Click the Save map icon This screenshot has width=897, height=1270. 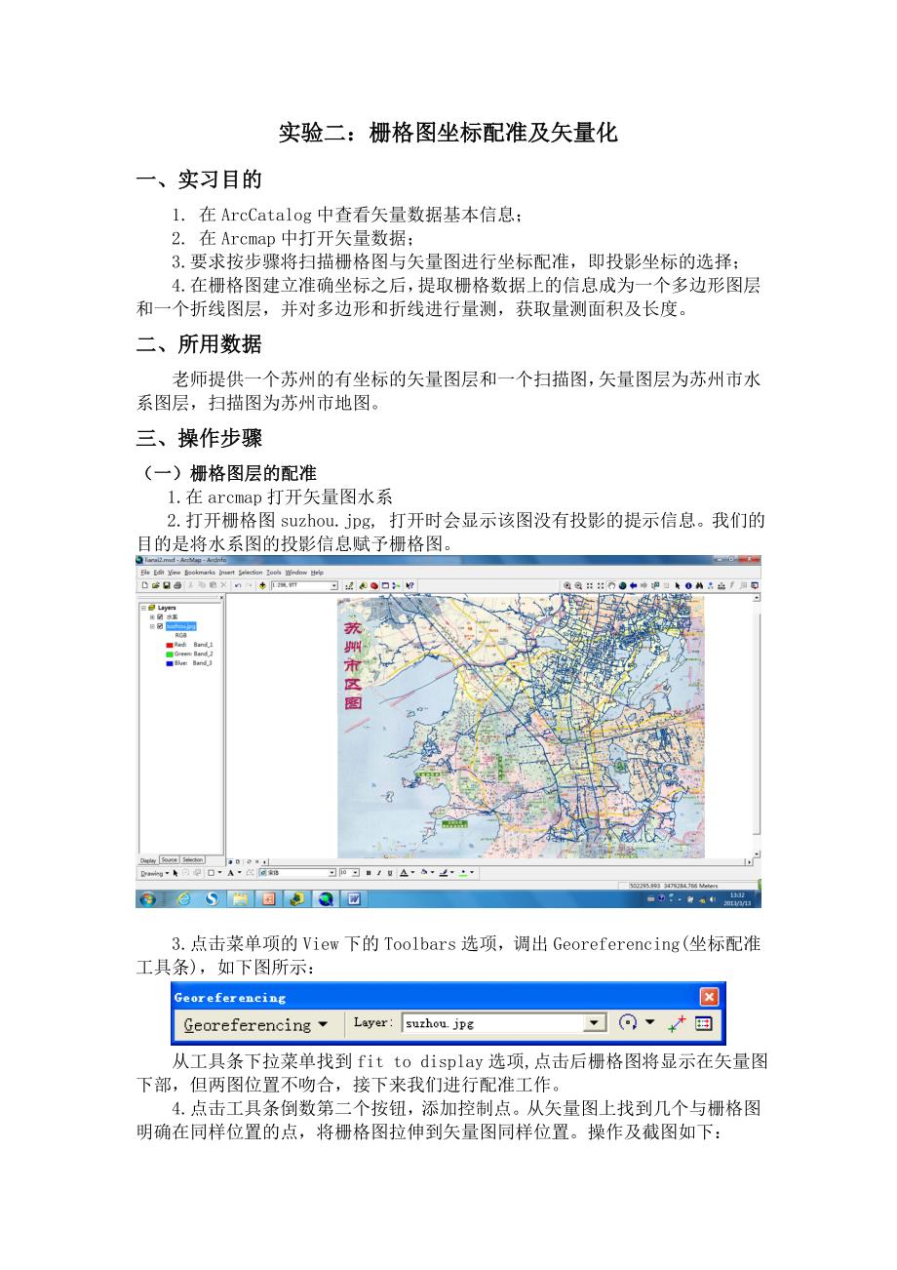[x=166, y=585]
